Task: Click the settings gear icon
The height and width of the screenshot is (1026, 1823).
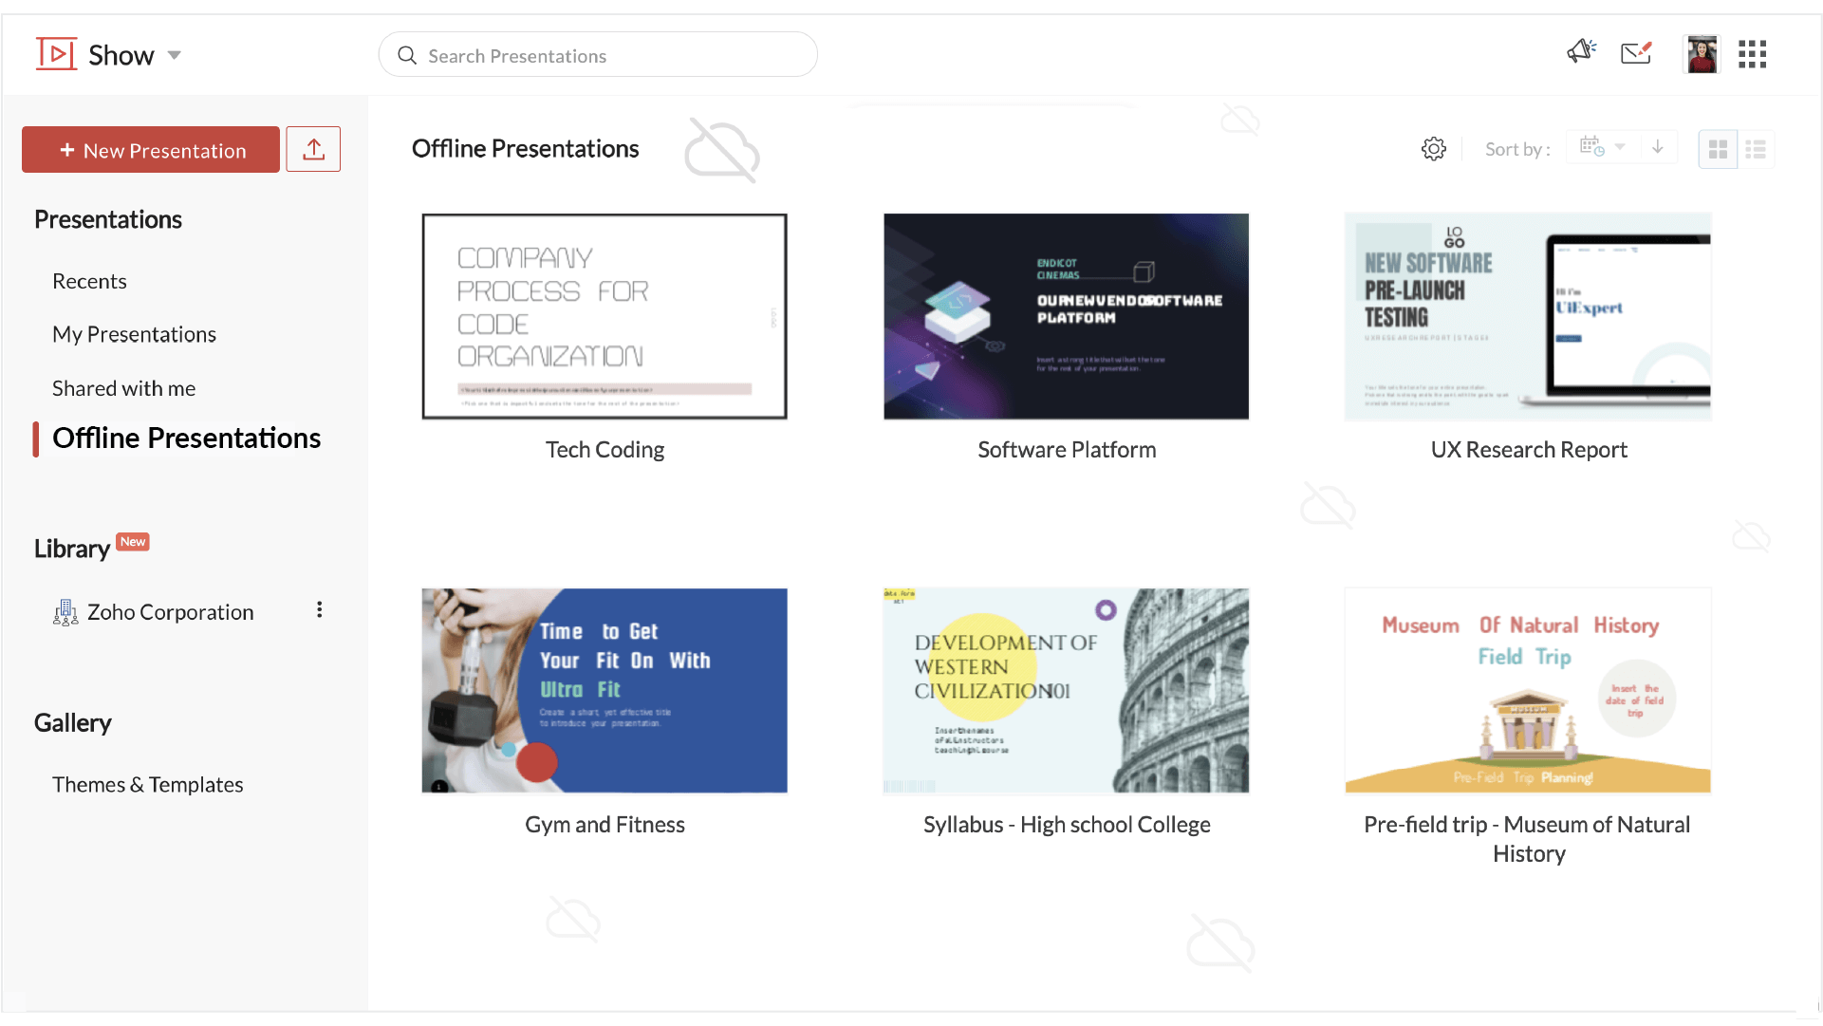Action: tap(1434, 148)
